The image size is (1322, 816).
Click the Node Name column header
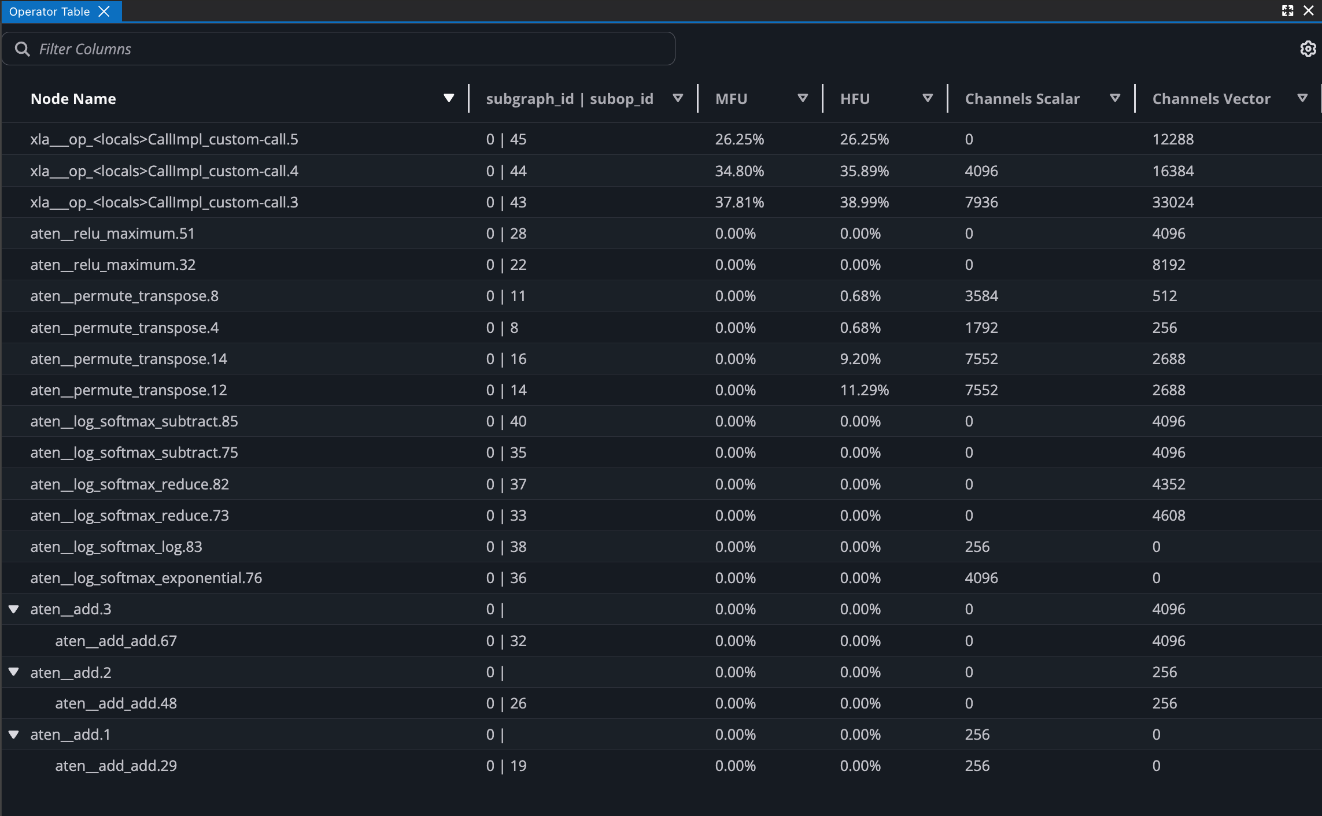click(x=73, y=99)
